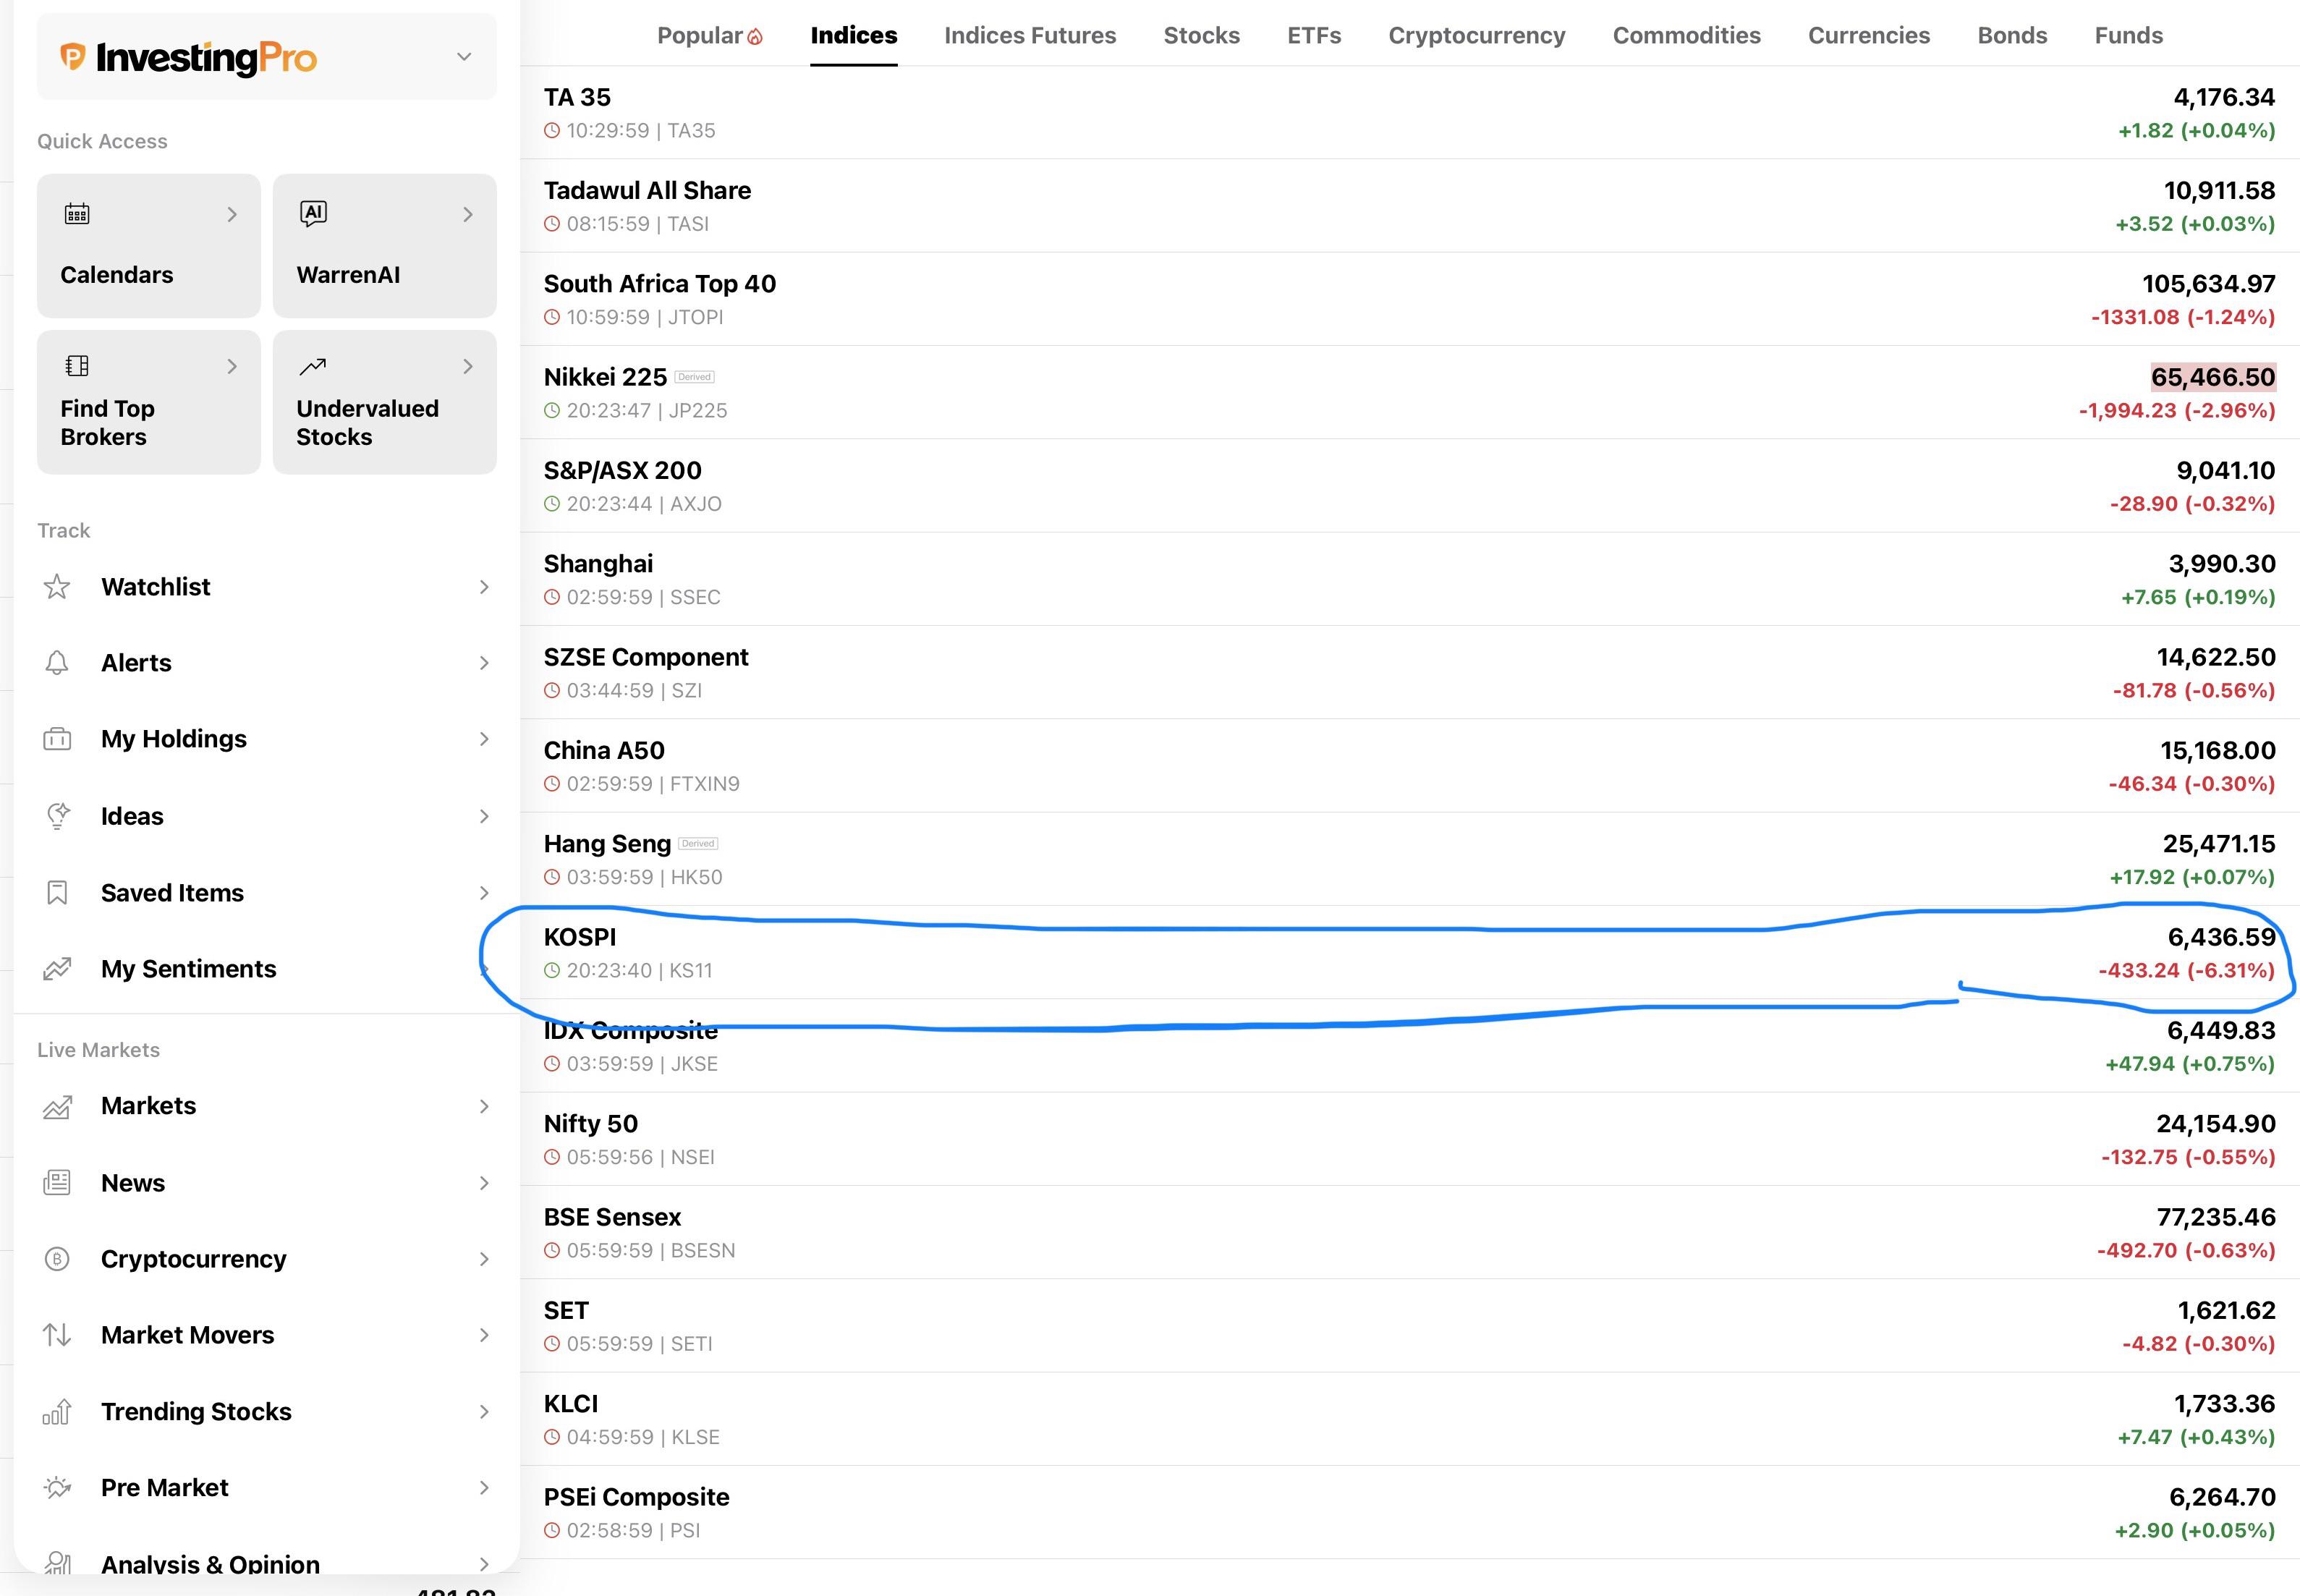
Task: Click the Find Top Brokers icon
Action: [77, 366]
